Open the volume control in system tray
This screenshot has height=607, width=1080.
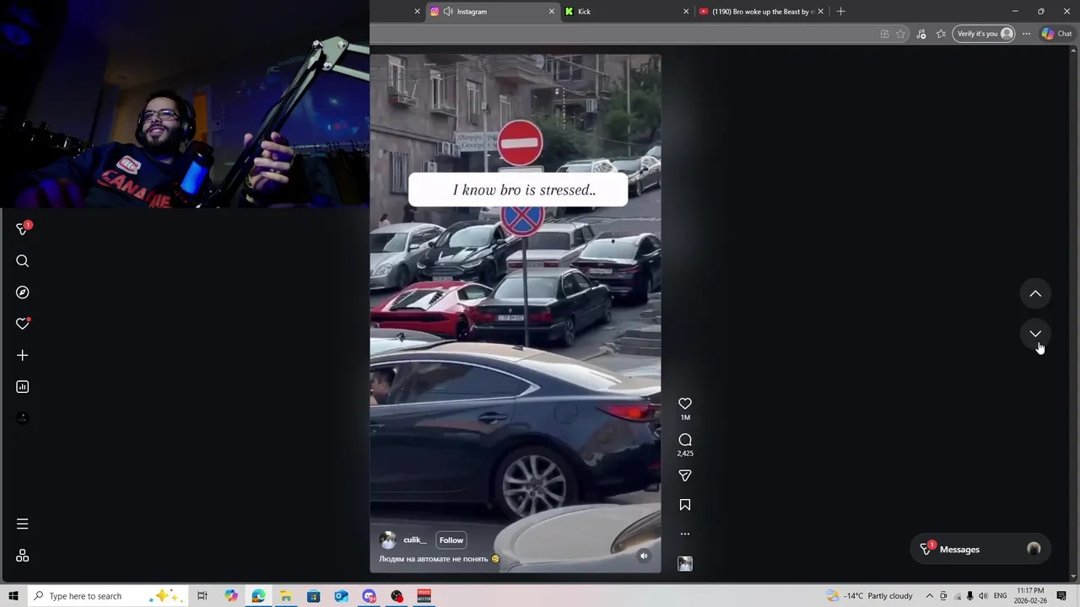pyautogui.click(x=983, y=596)
